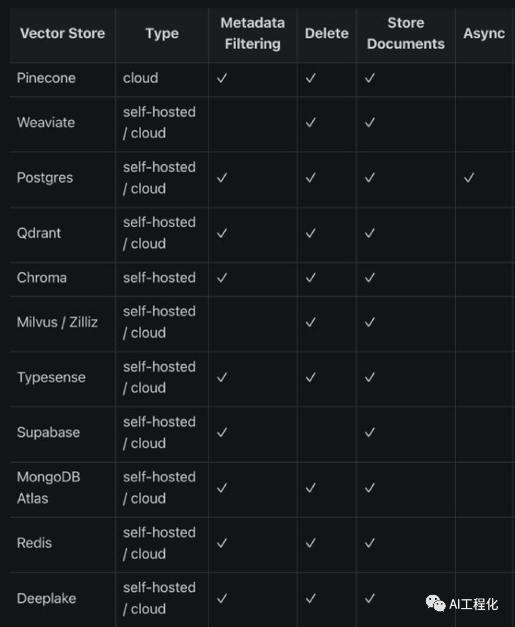Select the Metadata Filtering column header
The image size is (515, 627).
pyautogui.click(x=252, y=33)
